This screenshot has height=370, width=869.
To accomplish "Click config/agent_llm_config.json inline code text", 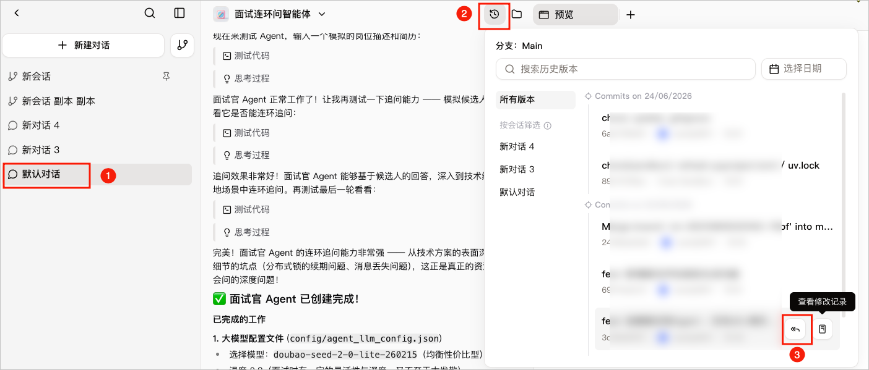I will click(x=364, y=338).
